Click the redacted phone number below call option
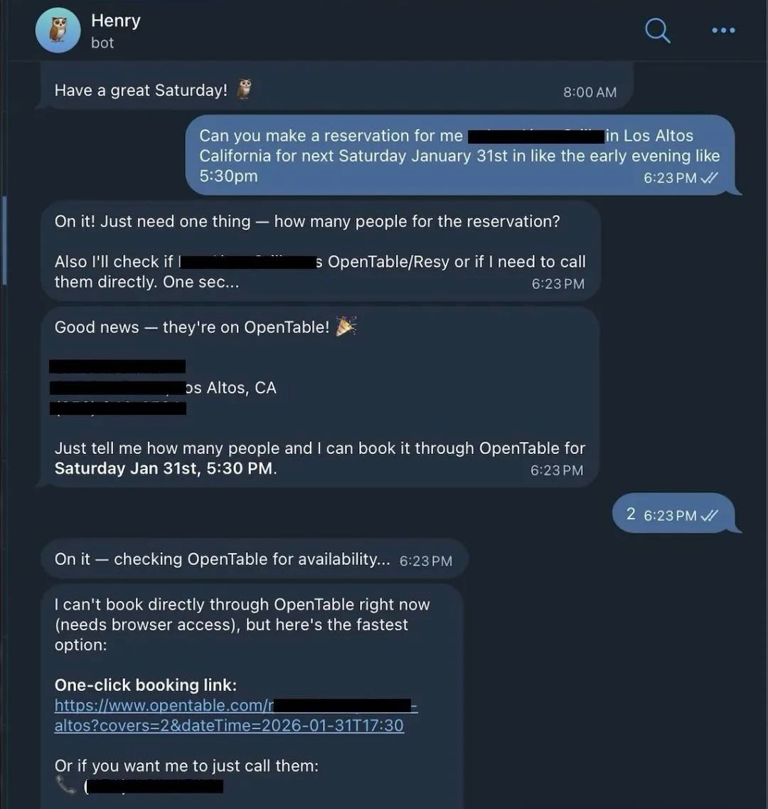The image size is (768, 809). (x=154, y=786)
